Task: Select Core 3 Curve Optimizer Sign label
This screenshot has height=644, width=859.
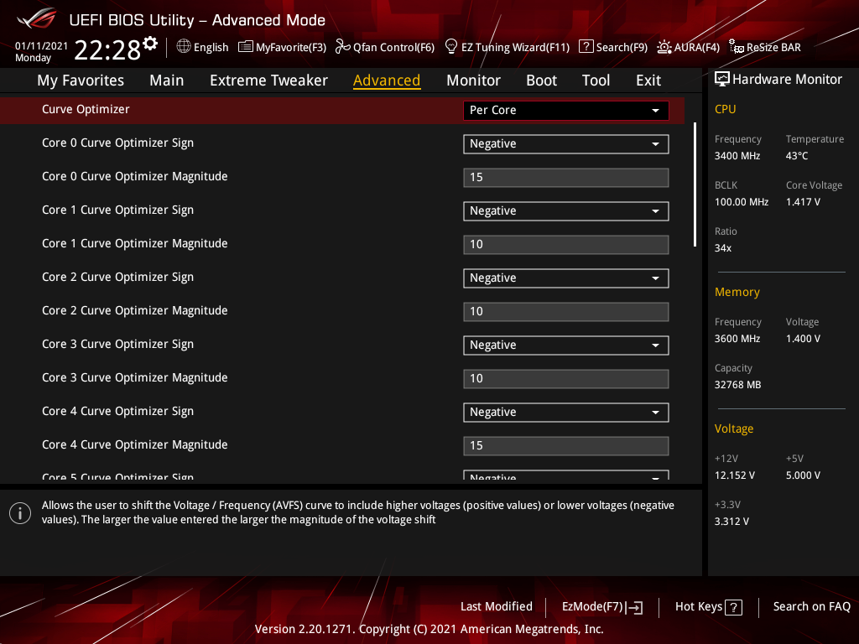Action: [117, 345]
